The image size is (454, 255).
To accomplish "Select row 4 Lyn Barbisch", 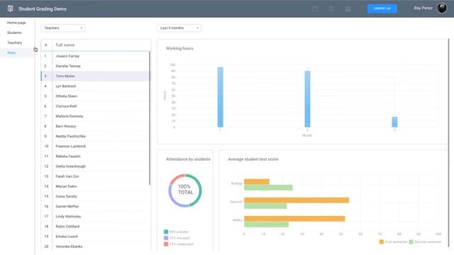I will pos(96,86).
